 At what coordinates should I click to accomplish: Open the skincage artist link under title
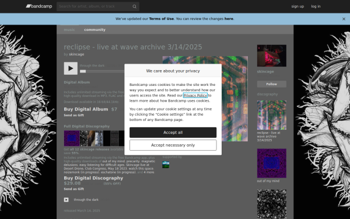point(76,54)
